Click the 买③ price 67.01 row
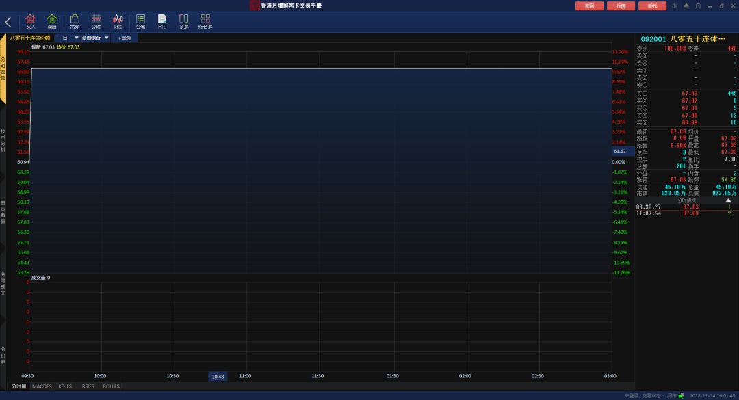Screen dimensions: 739x400 (686, 108)
